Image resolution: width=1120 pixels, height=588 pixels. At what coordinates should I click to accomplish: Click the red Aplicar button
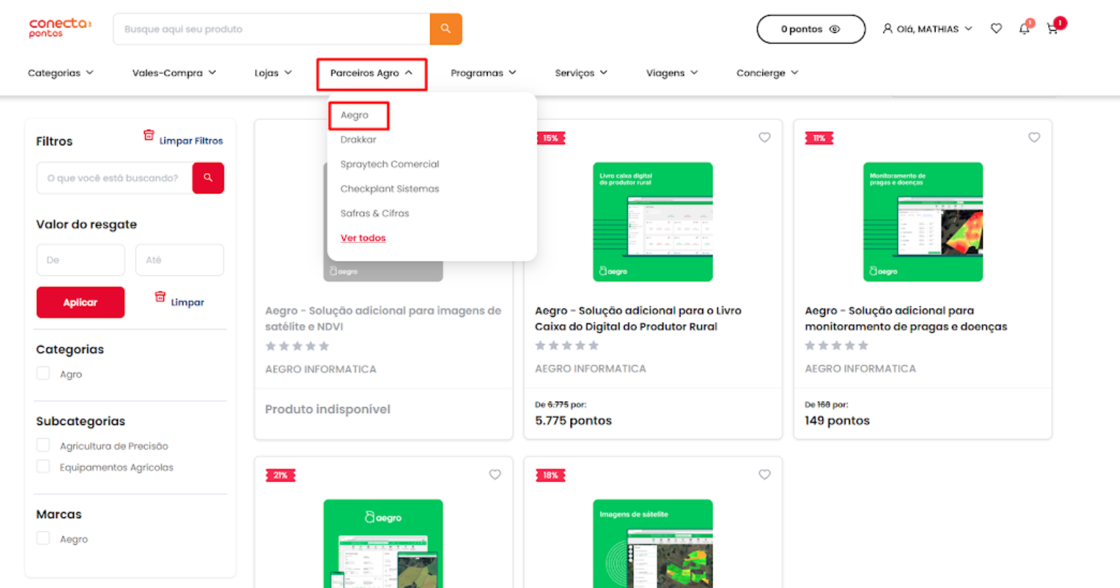coord(80,302)
